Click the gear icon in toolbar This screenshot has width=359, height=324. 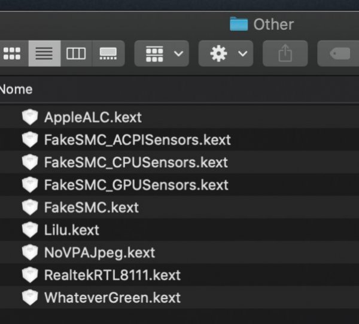pos(219,54)
